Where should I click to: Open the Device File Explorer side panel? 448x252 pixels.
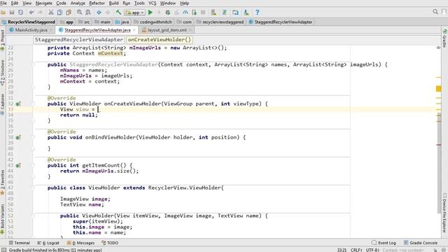click(444, 213)
